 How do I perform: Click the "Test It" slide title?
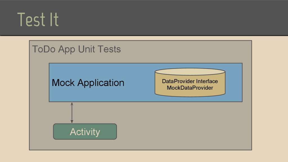(38, 19)
